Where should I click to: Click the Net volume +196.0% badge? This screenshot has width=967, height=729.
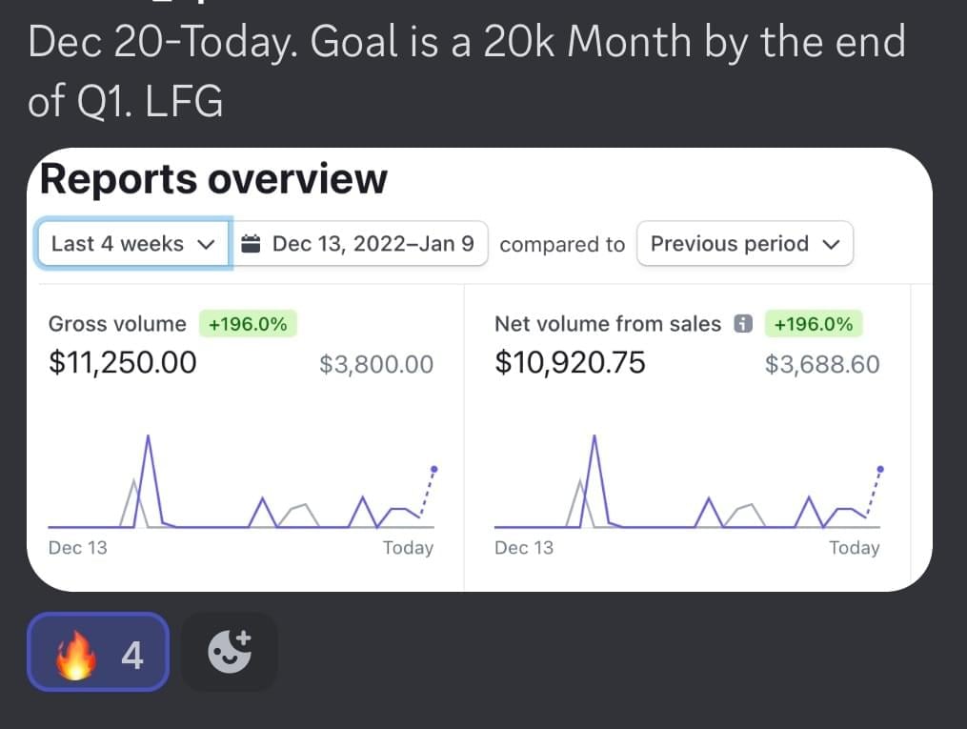click(814, 324)
